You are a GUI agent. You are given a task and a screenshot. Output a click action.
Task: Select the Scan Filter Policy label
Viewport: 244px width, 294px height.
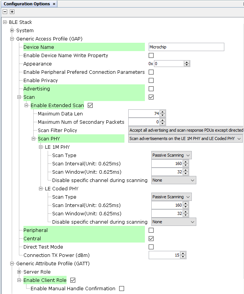pos(57,130)
